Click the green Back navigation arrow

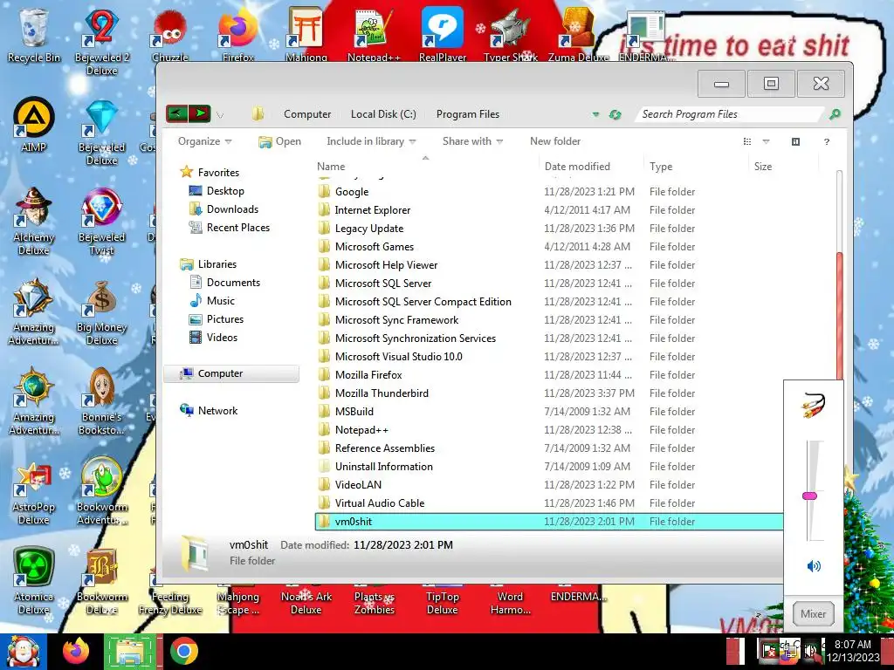pyautogui.click(x=176, y=114)
